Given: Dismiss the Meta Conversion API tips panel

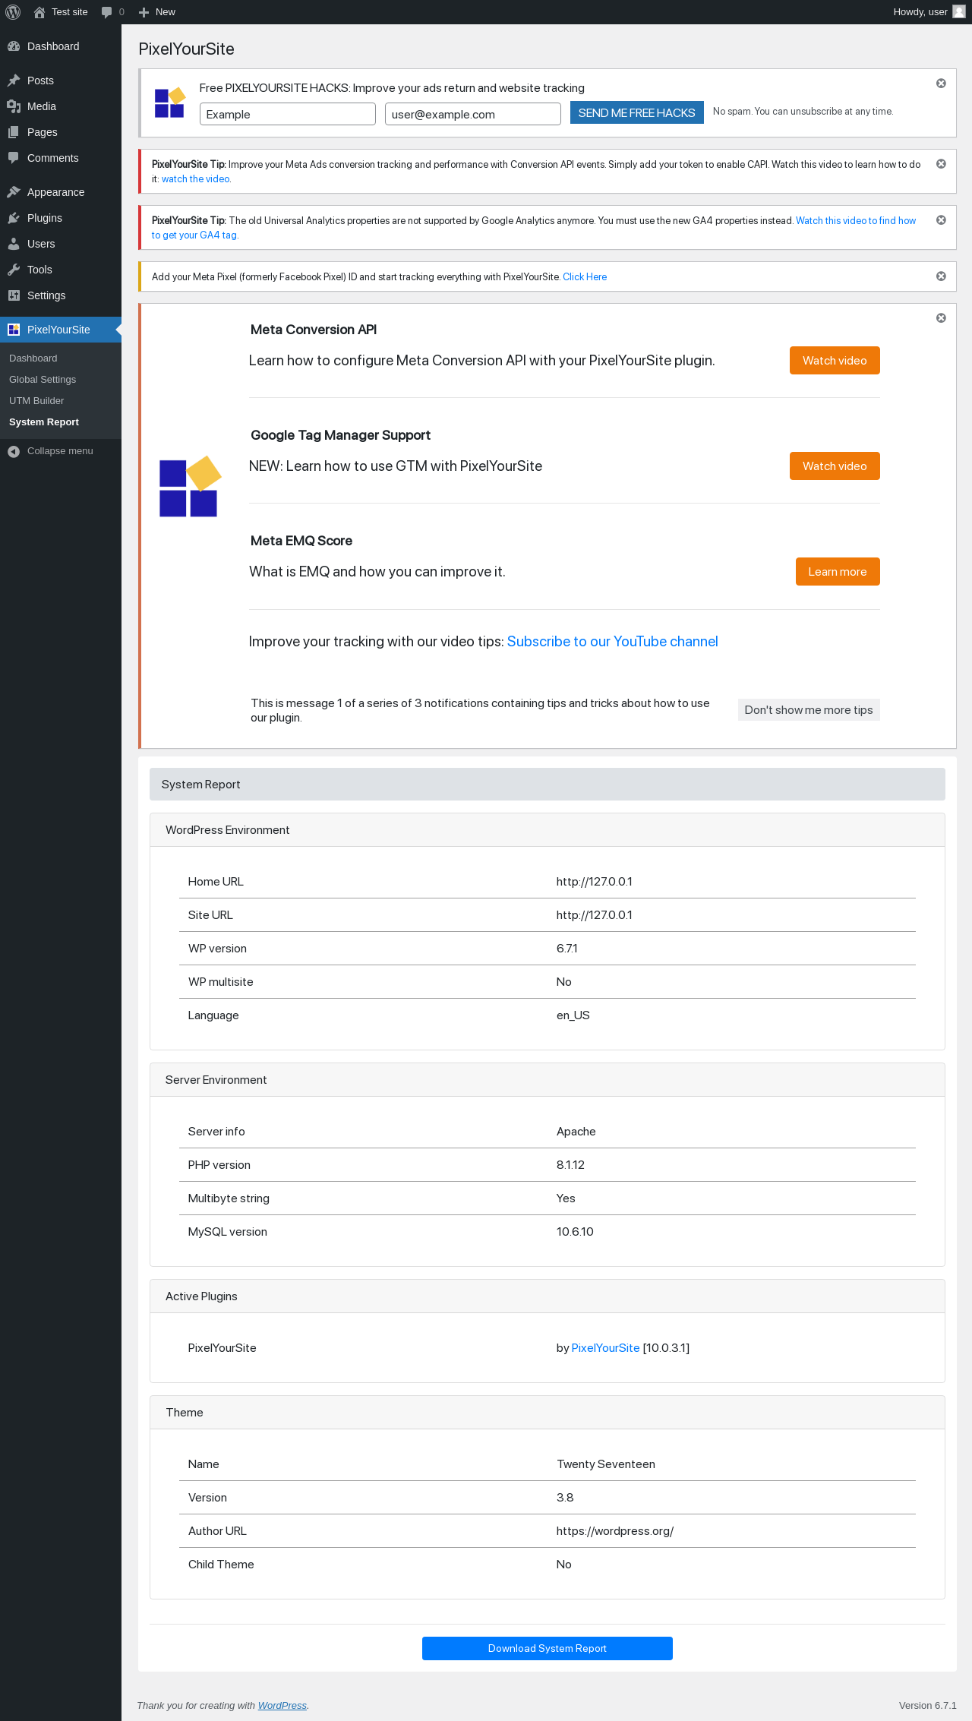Looking at the screenshot, I should (941, 318).
